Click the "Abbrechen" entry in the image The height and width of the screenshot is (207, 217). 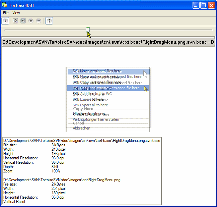tap(81, 128)
